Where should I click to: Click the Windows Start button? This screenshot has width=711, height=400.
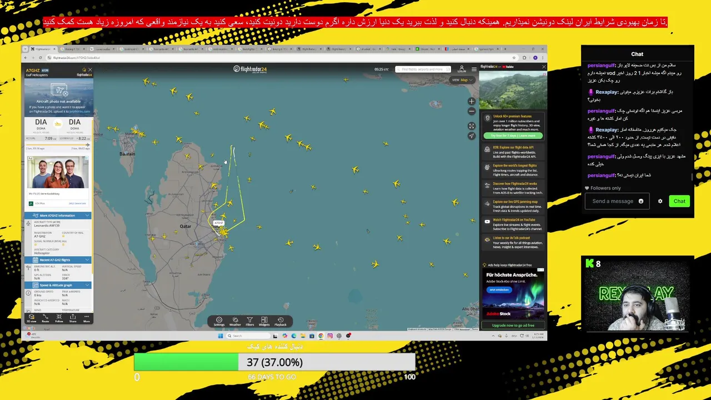221,336
